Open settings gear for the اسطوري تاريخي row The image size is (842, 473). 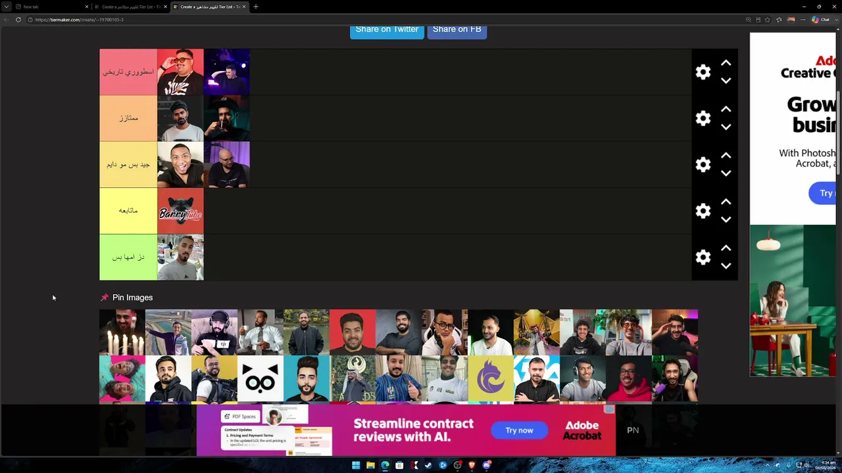(703, 72)
